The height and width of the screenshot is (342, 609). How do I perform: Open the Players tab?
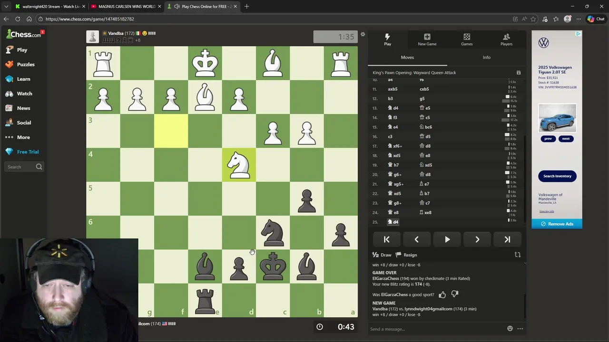[x=506, y=39]
